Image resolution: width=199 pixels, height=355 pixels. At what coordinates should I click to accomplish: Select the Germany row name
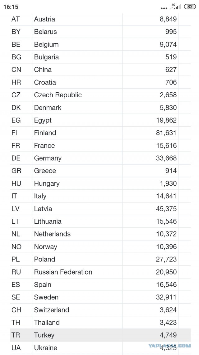(48, 158)
